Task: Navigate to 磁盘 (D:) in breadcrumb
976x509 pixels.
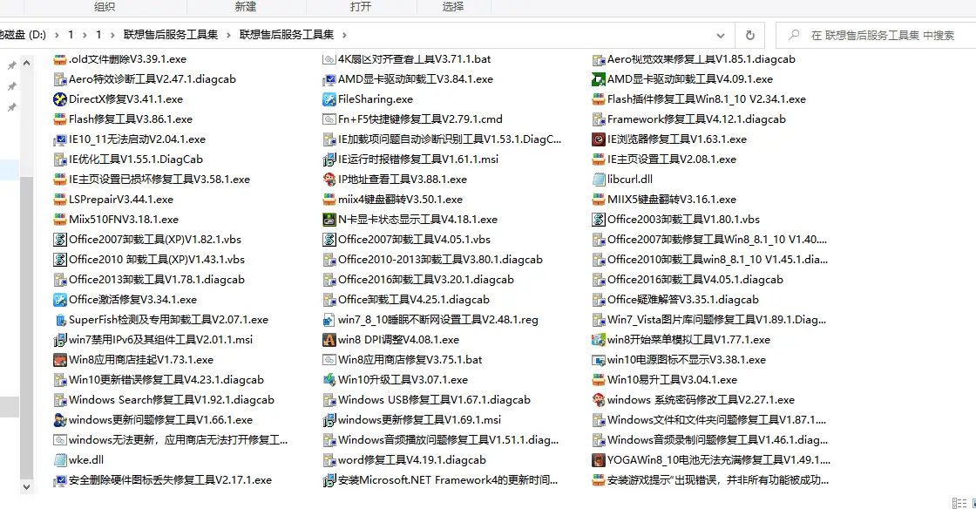Action: point(24,36)
